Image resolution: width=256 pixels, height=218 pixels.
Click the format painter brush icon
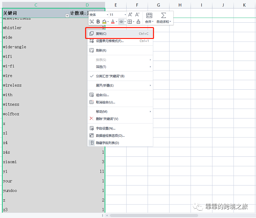138,22
